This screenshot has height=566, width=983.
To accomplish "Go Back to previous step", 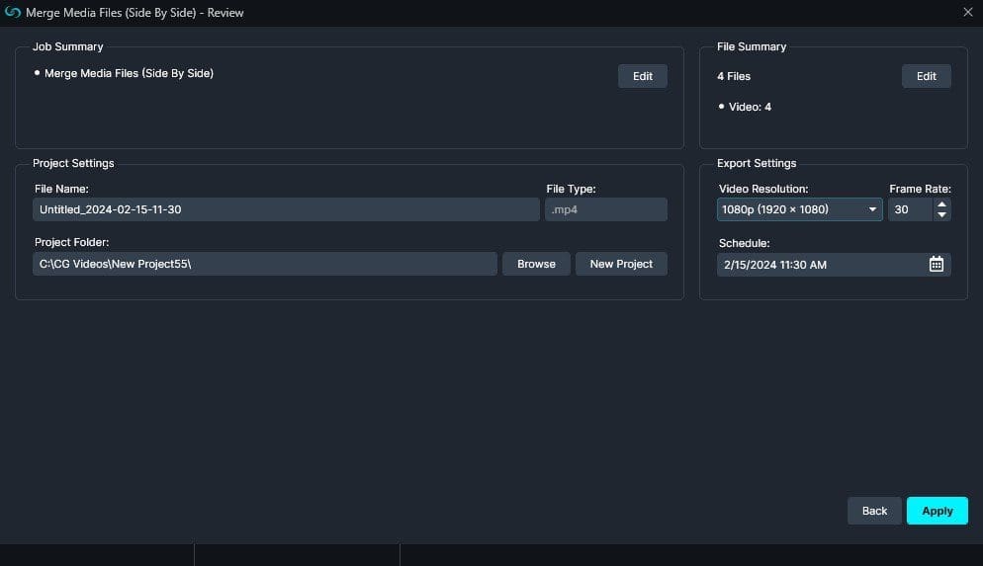I will [x=874, y=511].
